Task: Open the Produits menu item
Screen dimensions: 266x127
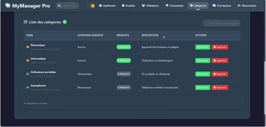Action: [128, 6]
